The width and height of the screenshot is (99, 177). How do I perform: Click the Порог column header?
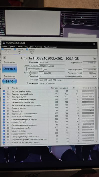click(x=76, y=88)
